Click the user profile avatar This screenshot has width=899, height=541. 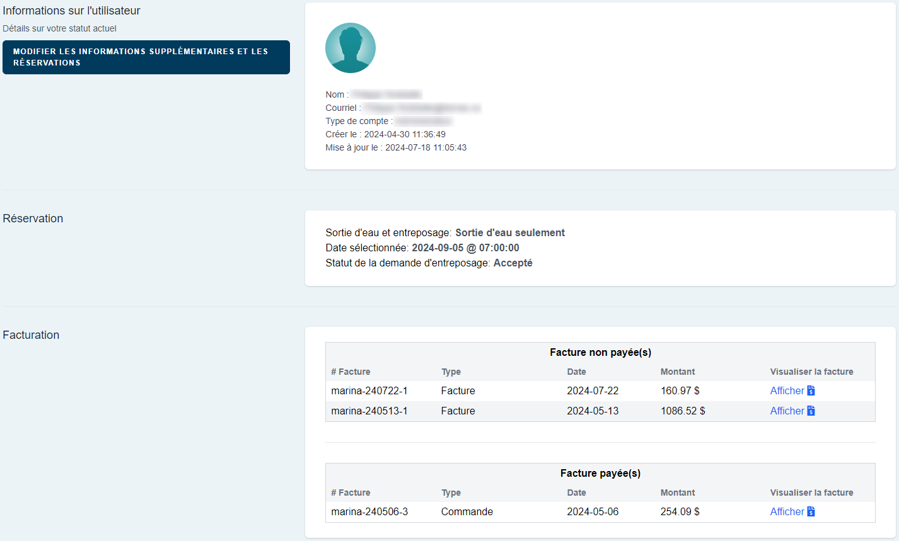coord(351,48)
